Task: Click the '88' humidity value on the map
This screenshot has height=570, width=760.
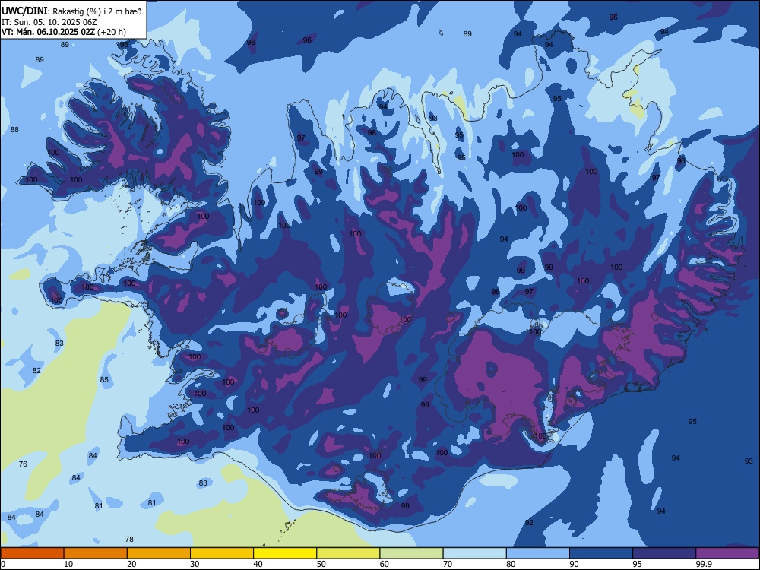Action: [x=14, y=130]
